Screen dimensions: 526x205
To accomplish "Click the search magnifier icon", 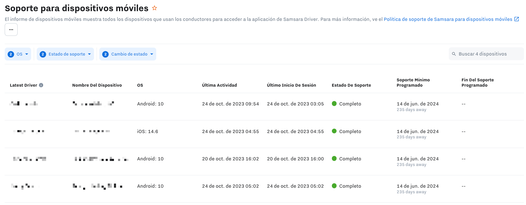I will click(x=454, y=54).
